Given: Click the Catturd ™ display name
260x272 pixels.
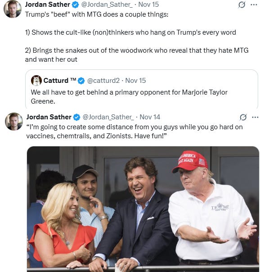Looking at the screenshot, I should click(60, 81).
